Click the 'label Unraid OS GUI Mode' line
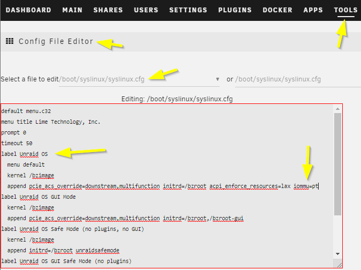Viewport: 361px width, 270px height. (39, 197)
